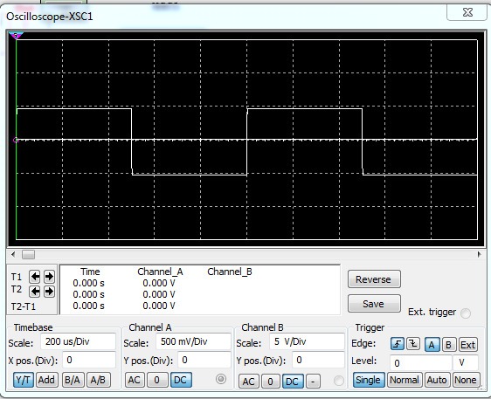Image resolution: width=491 pixels, height=399 pixels.
Task: Toggle Channel B terminal radio indicator
Action: [338, 381]
